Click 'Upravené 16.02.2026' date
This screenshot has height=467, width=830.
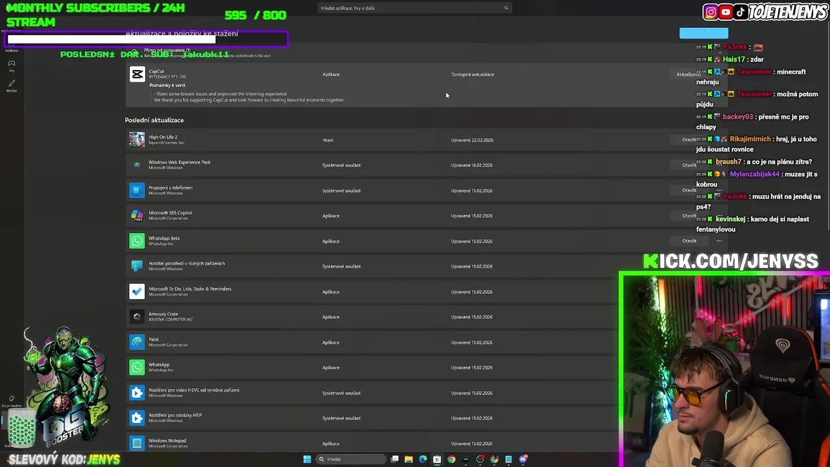point(472,165)
